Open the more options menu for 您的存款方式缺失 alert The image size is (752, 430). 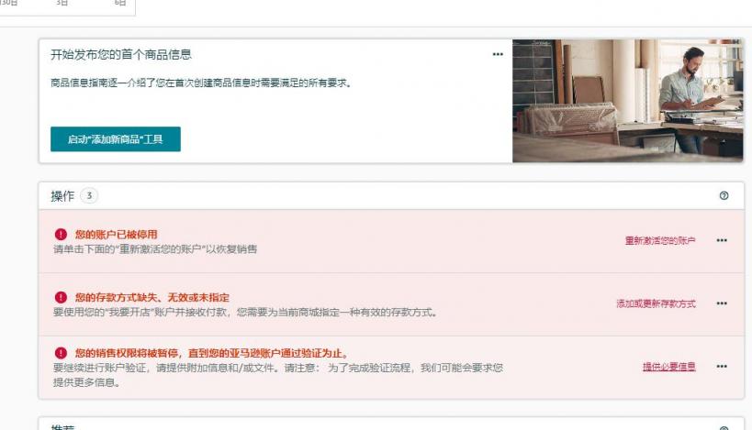(722, 303)
